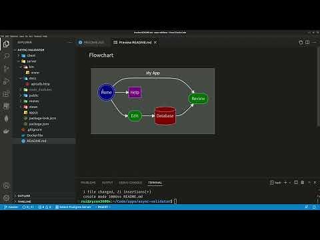Open package.json file

coord(39,124)
